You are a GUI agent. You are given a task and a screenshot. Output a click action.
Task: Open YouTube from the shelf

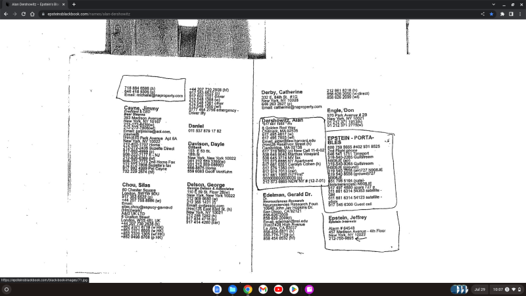coord(278,289)
